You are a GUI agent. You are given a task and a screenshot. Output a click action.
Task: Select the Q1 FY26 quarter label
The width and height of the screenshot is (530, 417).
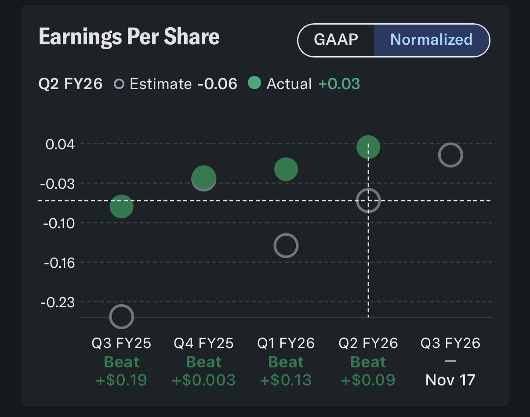point(286,343)
